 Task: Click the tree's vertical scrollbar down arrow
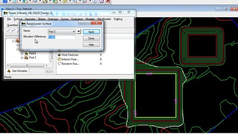click(x=51, y=61)
